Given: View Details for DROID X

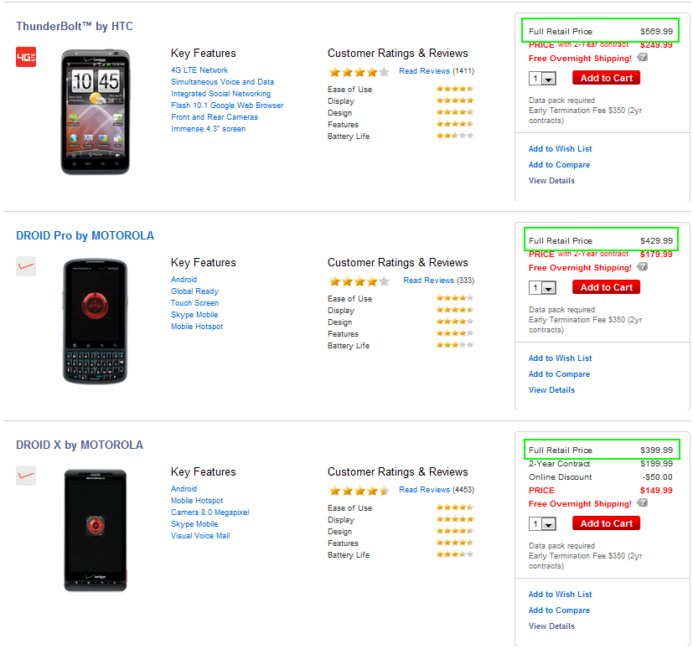Looking at the screenshot, I should (x=551, y=626).
